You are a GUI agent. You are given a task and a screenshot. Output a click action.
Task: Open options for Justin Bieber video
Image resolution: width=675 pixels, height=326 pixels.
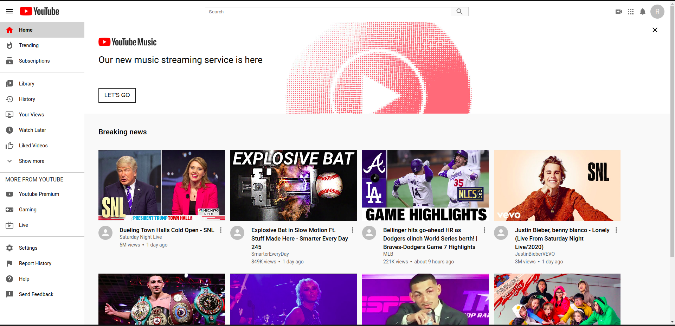pos(616,230)
